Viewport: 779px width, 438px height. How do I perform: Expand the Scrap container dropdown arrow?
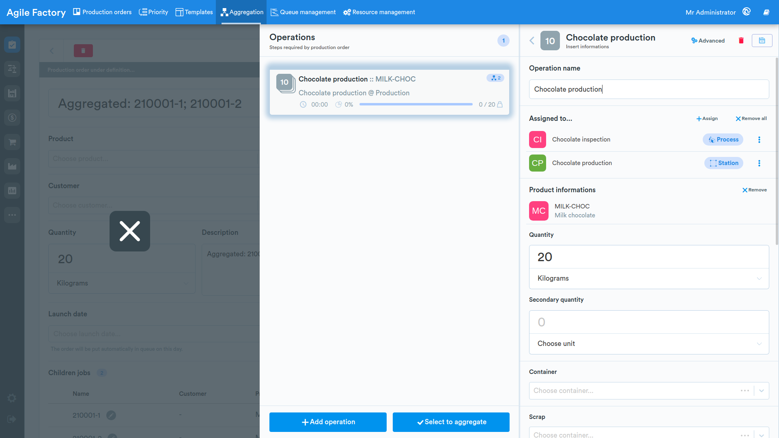pyautogui.click(x=762, y=435)
